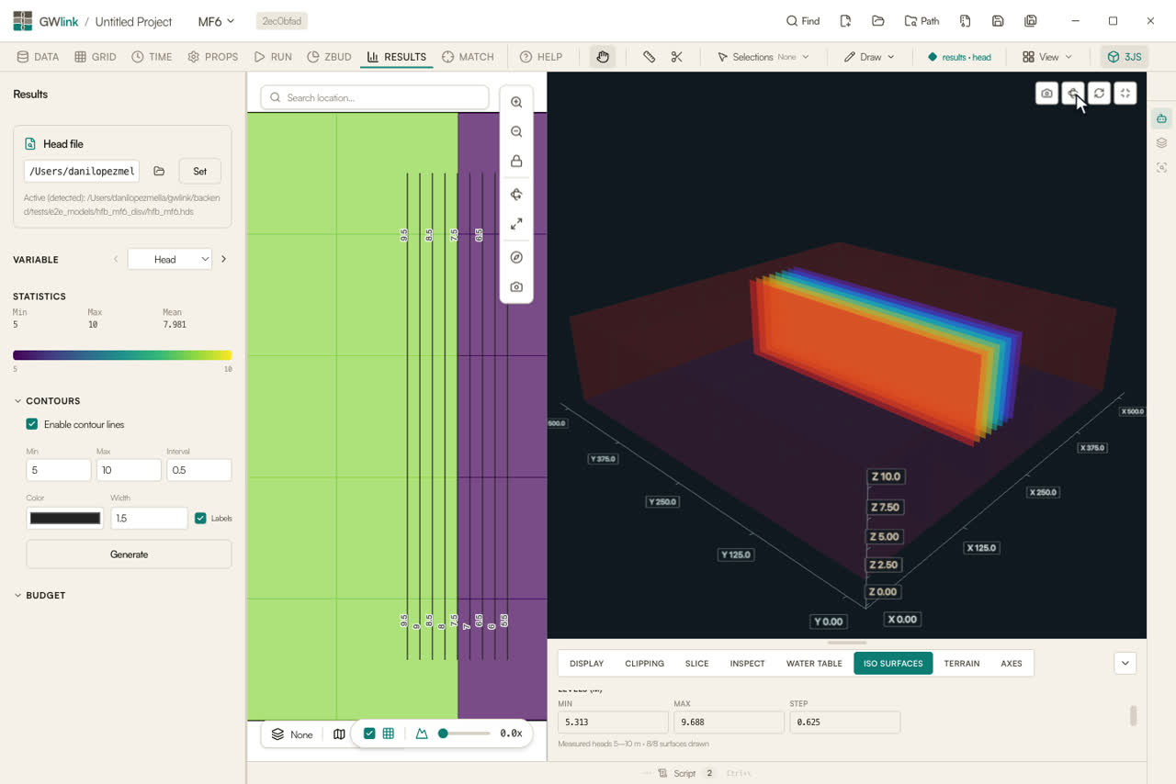The width and height of the screenshot is (1176, 784).
Task: Open the MATCH tab
Action: pos(468,57)
